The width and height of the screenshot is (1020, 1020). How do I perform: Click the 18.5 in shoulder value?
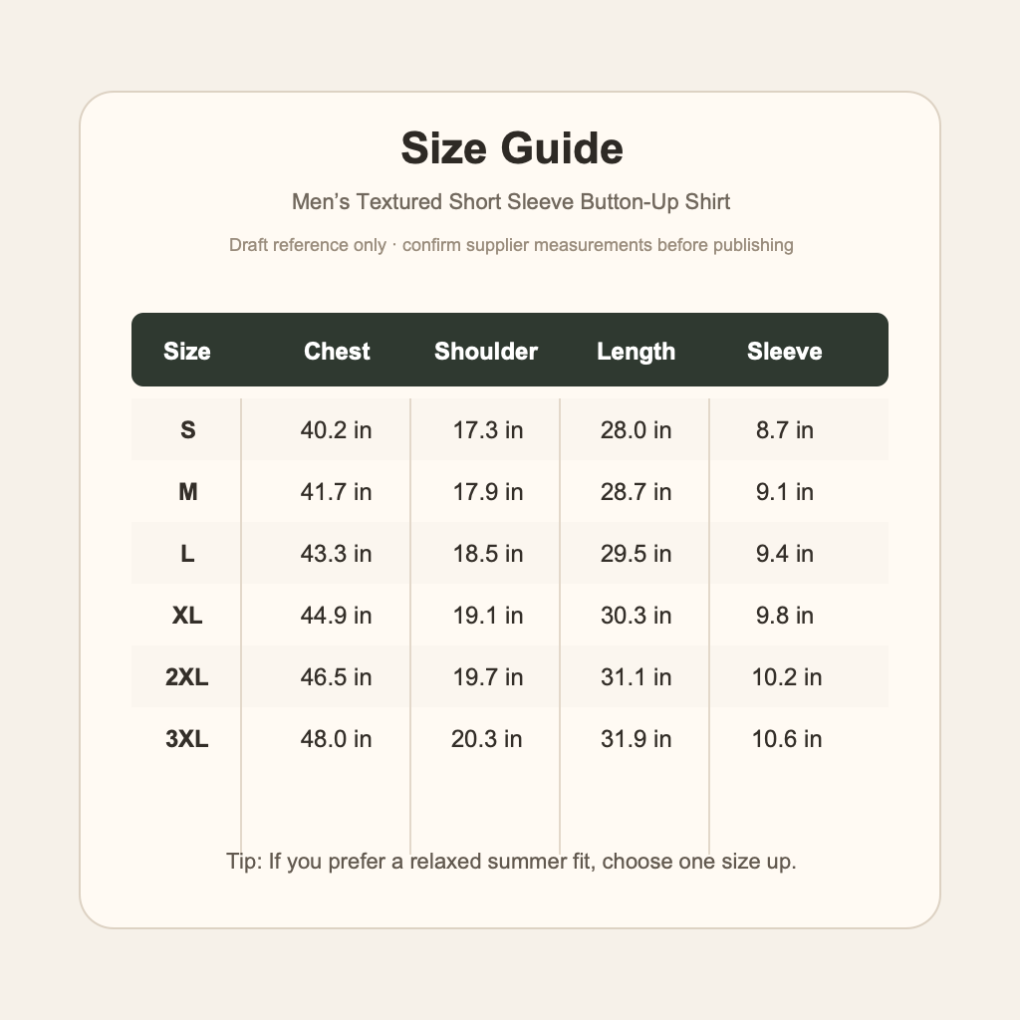[x=488, y=554]
